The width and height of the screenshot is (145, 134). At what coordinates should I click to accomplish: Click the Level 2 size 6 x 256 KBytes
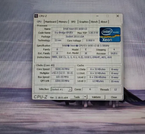coord(98,77)
